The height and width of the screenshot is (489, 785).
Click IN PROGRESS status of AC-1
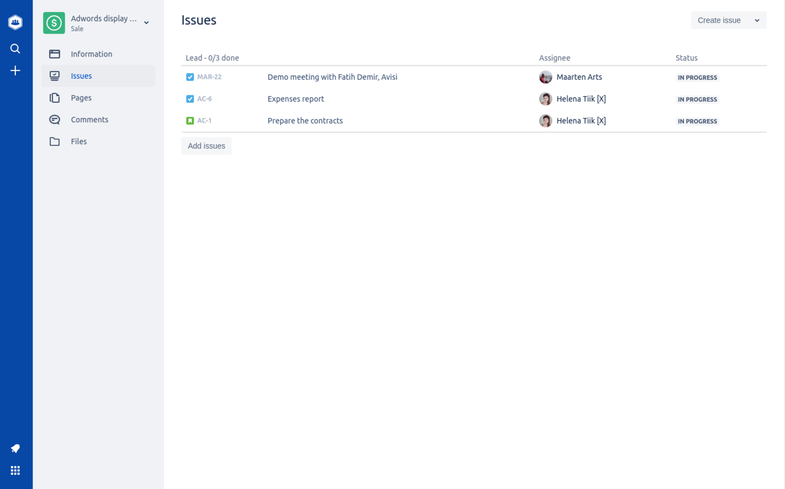point(697,121)
